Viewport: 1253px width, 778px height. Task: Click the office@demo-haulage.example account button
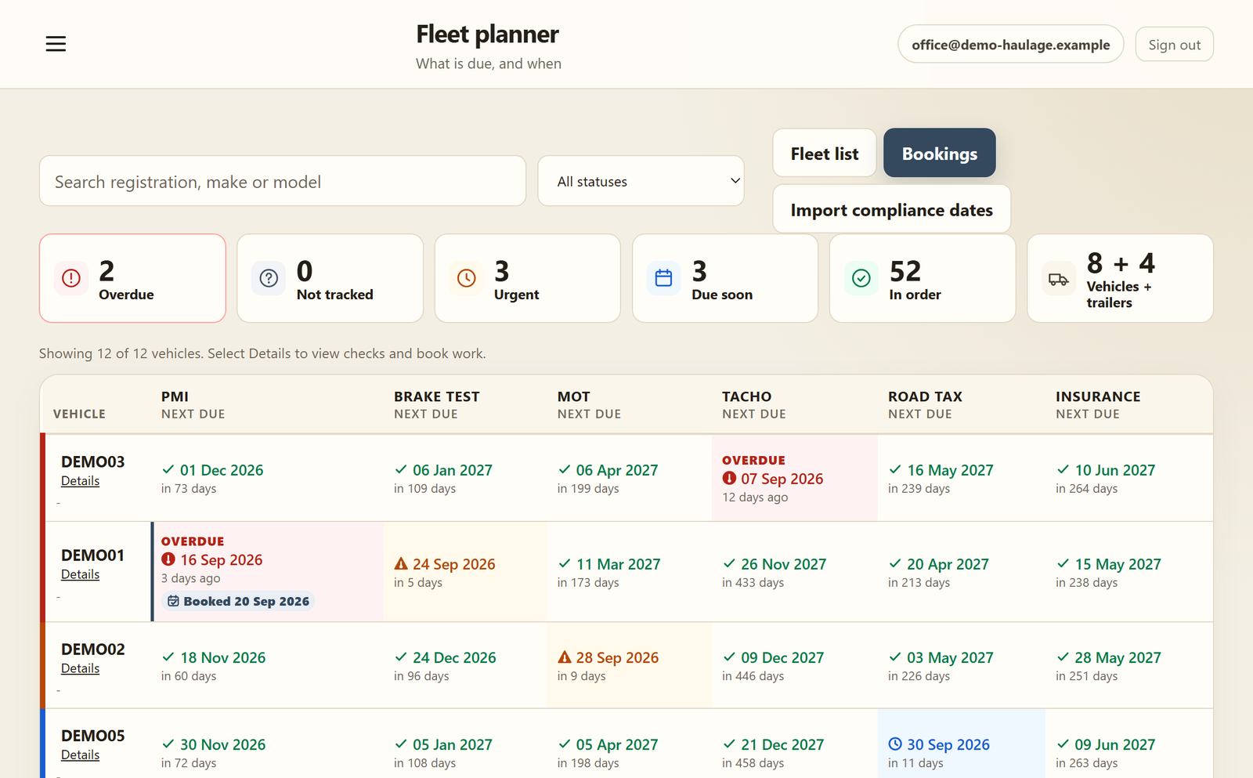click(1011, 45)
